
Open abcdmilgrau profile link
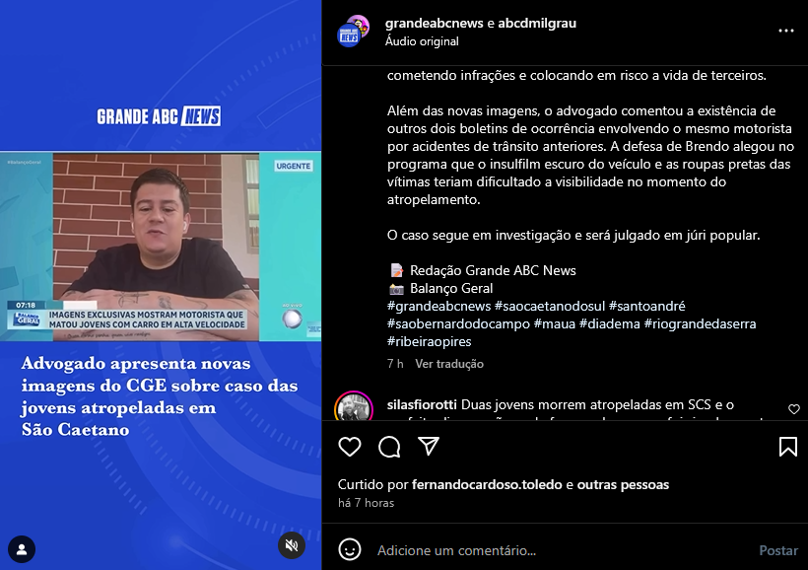(x=537, y=24)
